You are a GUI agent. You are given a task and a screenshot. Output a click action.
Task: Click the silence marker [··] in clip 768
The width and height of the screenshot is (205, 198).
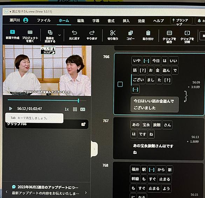152,170
